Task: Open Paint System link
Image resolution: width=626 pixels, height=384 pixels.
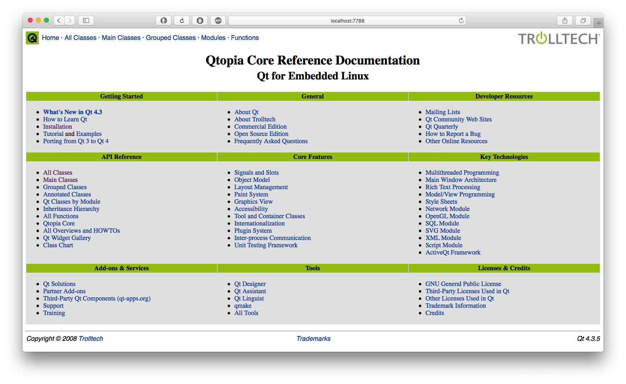Action: (251, 194)
